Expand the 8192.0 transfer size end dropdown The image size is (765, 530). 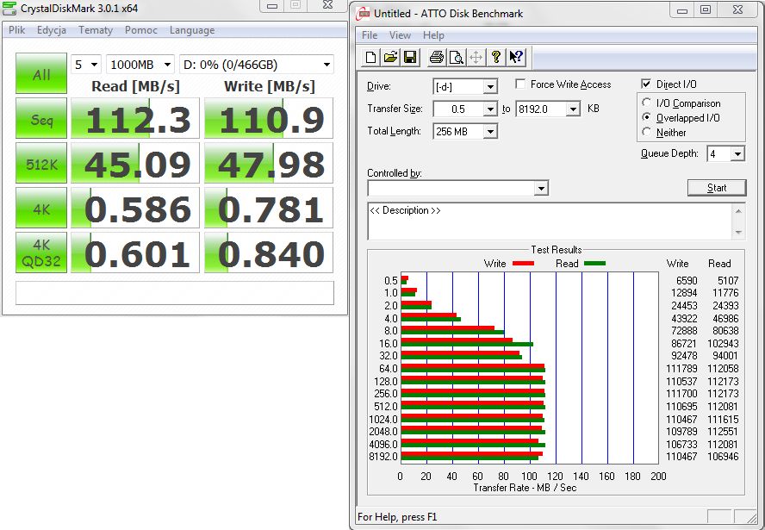[x=573, y=109]
